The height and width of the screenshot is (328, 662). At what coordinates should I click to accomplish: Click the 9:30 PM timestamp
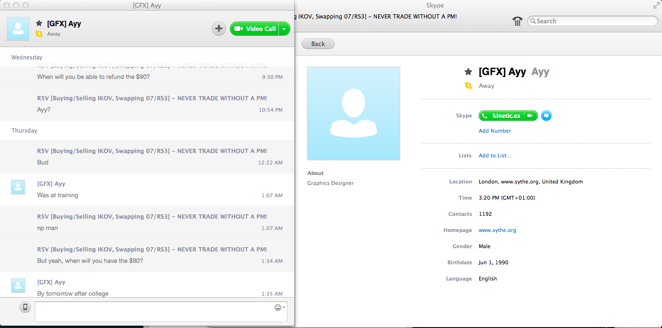click(272, 77)
